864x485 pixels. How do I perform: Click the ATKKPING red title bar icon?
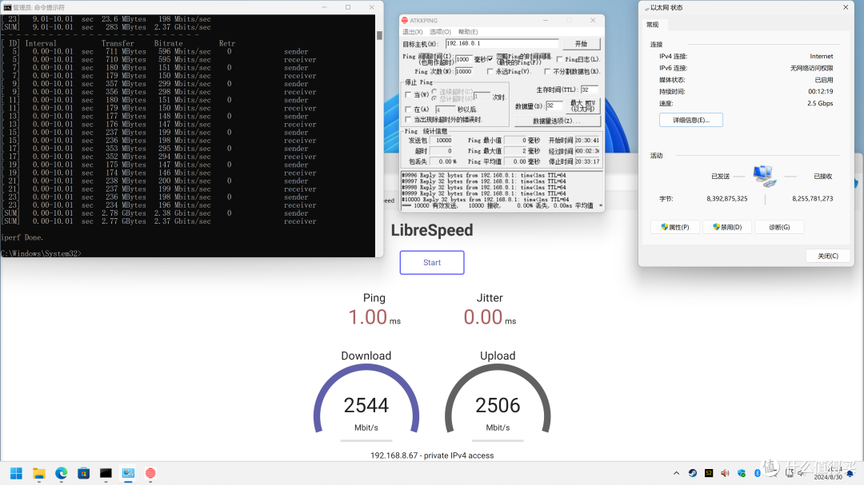point(405,20)
